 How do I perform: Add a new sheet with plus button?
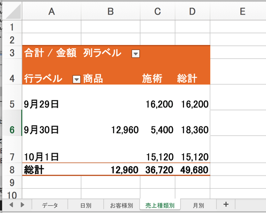click(226, 205)
